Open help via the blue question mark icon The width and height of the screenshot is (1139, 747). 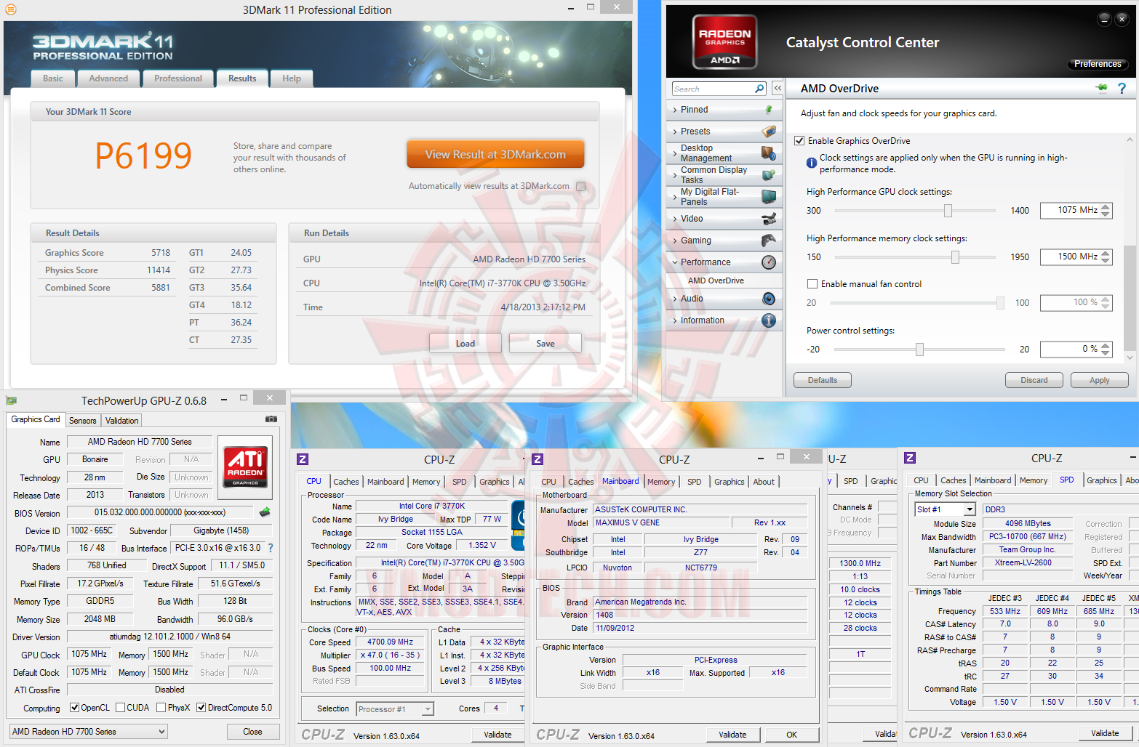1122,88
